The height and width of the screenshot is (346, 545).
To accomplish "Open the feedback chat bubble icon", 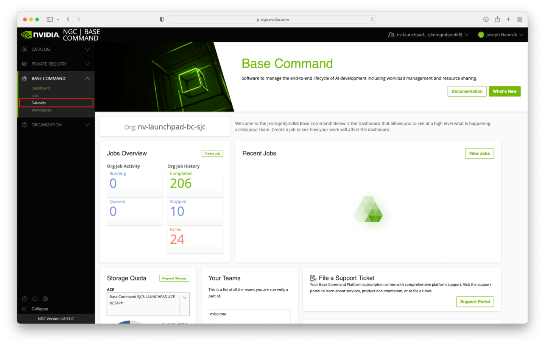I will click(35, 299).
